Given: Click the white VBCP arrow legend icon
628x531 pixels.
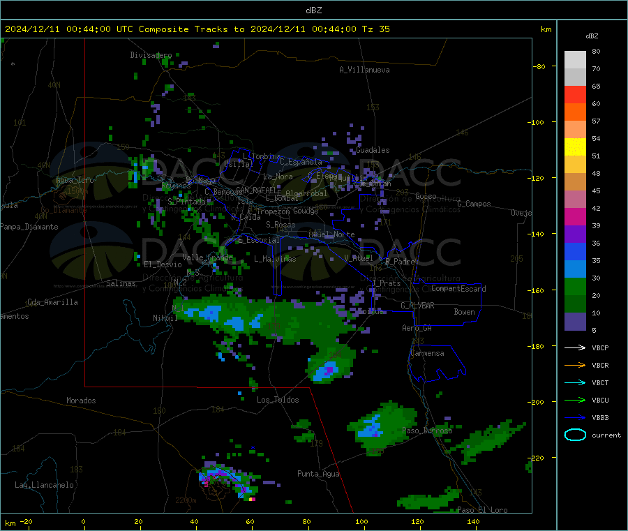Looking at the screenshot, I should coord(575,347).
